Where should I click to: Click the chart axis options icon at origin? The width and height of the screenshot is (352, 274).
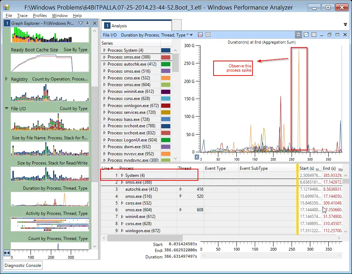tap(197, 157)
